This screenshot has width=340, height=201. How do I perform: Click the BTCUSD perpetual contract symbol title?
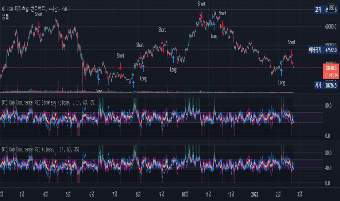pos(36,9)
